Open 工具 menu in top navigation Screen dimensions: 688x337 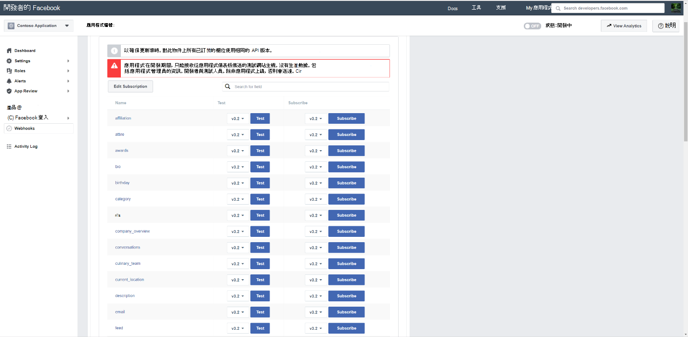click(x=476, y=8)
